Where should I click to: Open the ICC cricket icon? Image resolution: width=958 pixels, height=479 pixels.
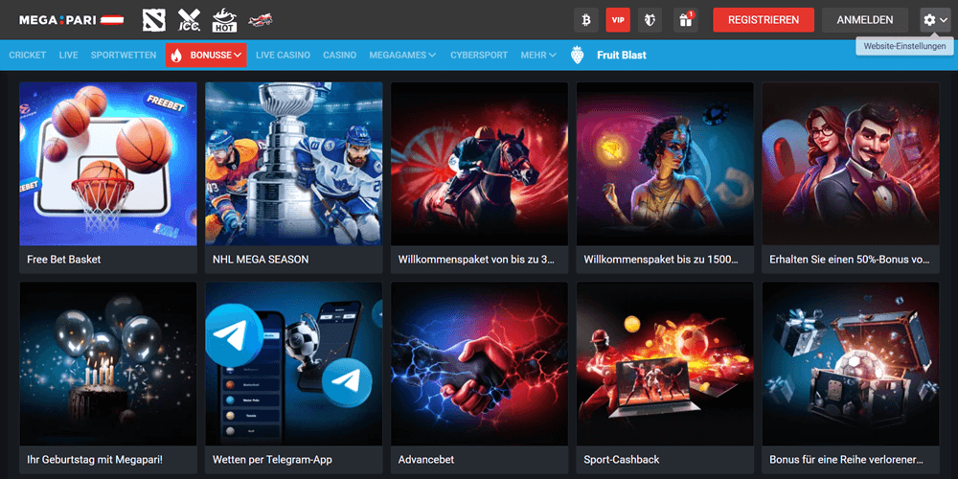(189, 20)
